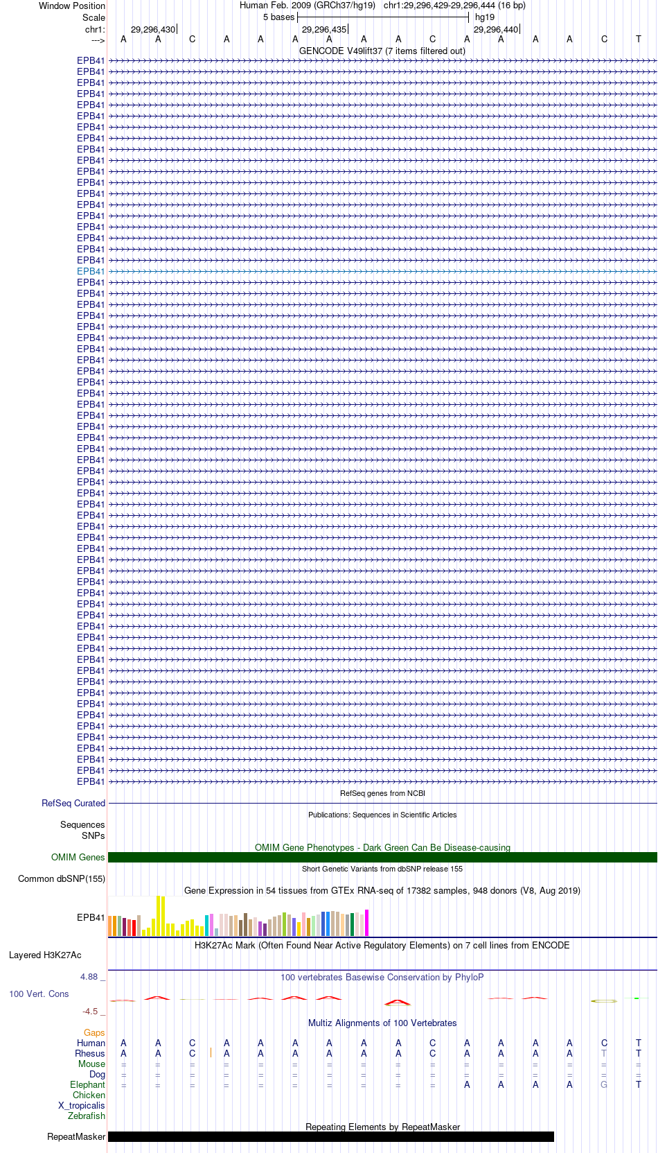
Task: Click the Human species row label
Action: point(91,1043)
